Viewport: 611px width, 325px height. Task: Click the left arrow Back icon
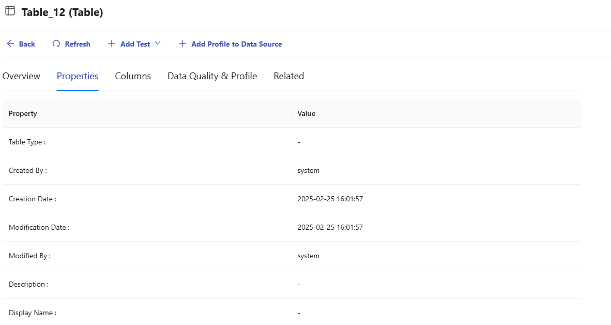10,44
